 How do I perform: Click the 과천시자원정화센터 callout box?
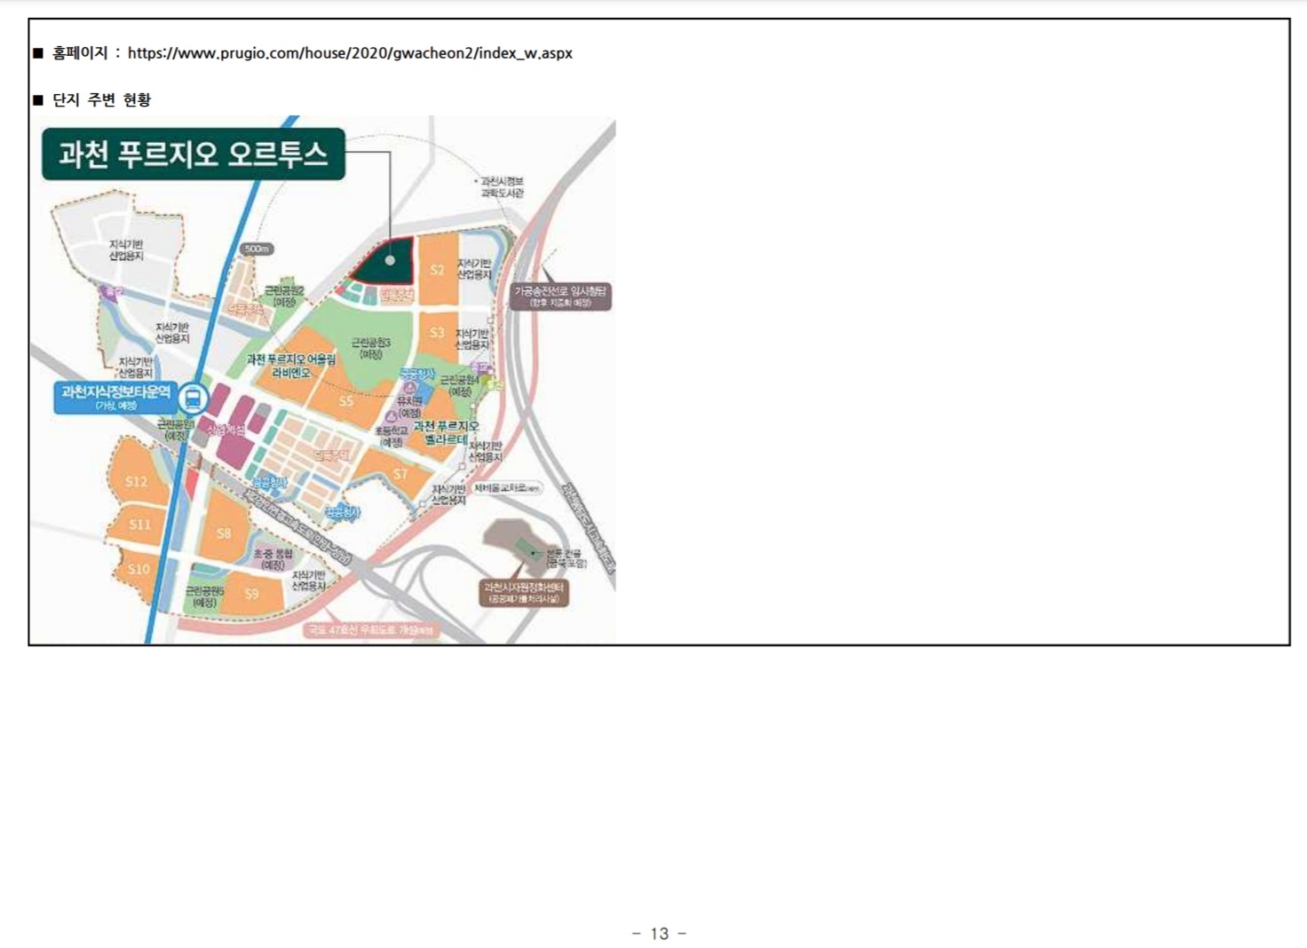point(524,593)
